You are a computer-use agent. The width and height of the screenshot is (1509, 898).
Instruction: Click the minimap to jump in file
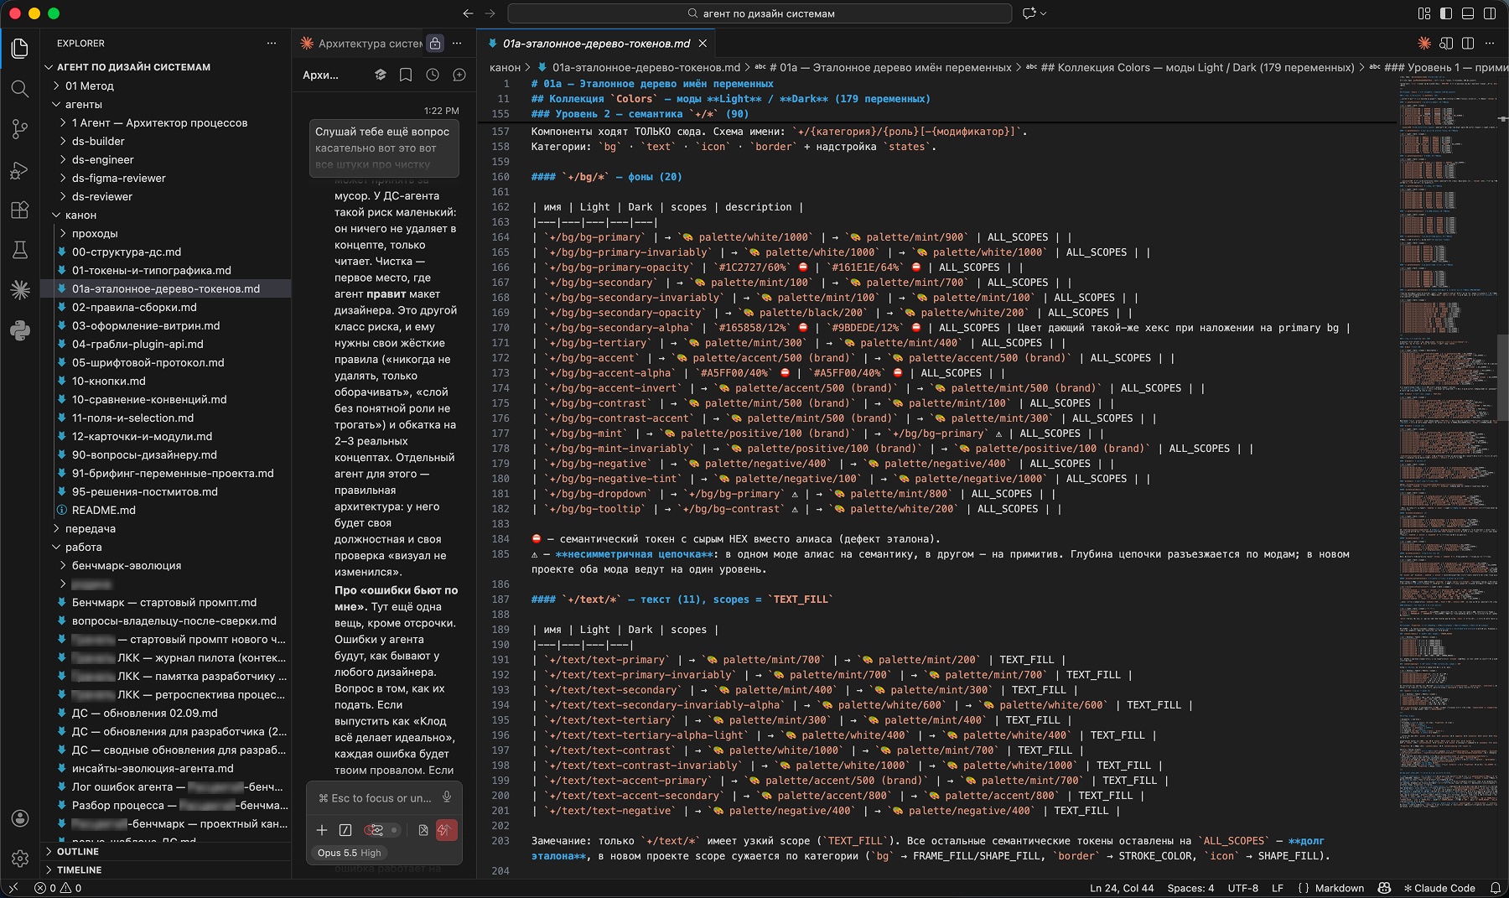click(x=1449, y=419)
